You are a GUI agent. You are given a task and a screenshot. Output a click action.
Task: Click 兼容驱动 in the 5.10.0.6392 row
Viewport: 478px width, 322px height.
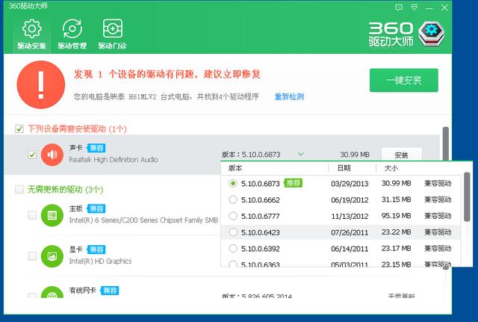[x=438, y=249]
